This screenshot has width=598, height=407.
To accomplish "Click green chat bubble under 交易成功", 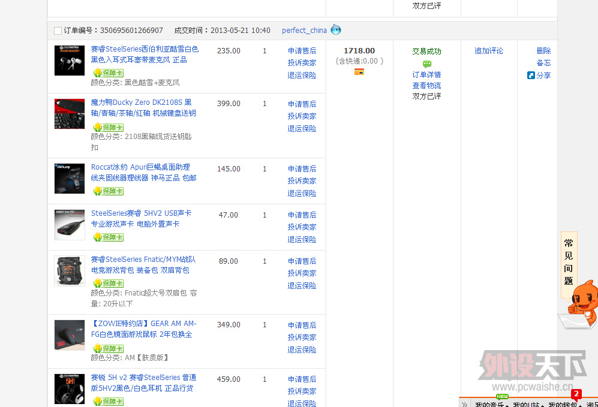I will click(x=427, y=64).
